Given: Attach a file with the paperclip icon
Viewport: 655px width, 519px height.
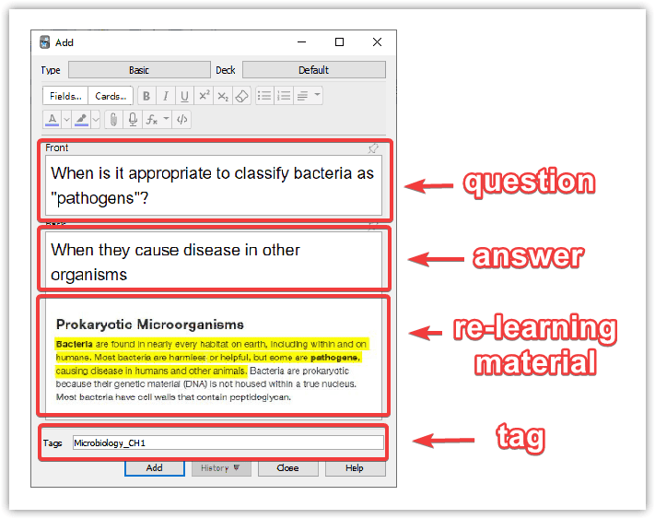Looking at the screenshot, I should click(113, 119).
